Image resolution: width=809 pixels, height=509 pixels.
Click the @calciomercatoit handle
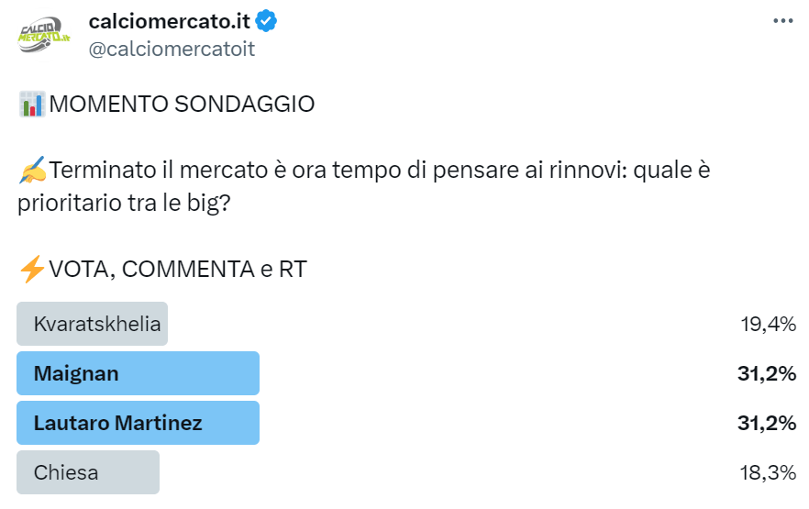point(172,50)
